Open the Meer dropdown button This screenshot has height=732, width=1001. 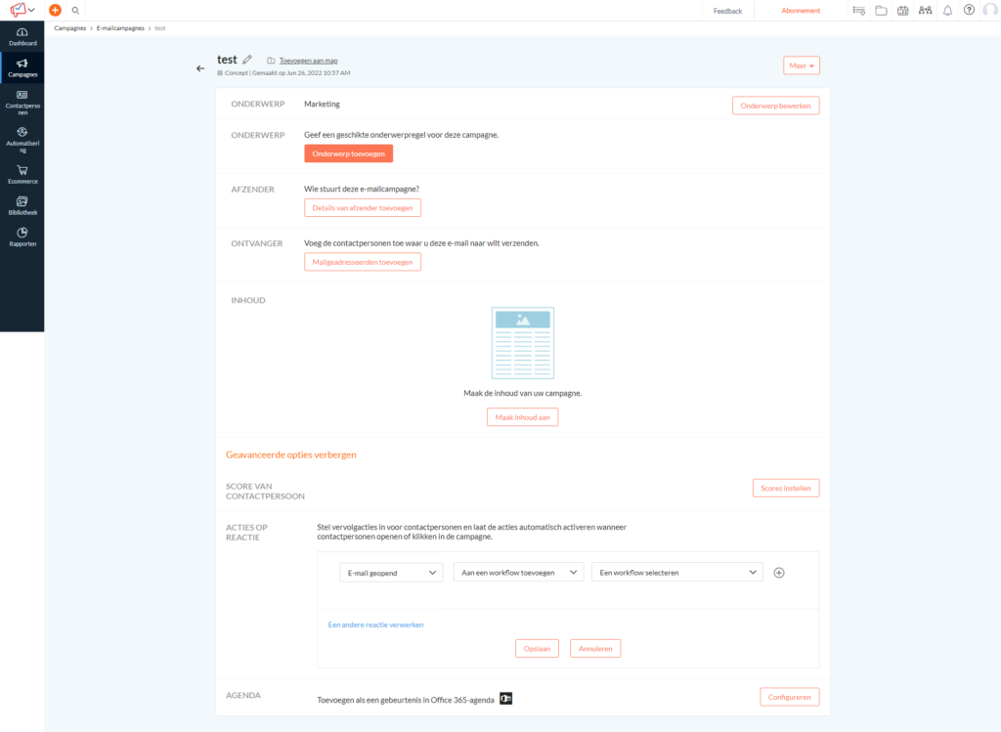click(802, 65)
